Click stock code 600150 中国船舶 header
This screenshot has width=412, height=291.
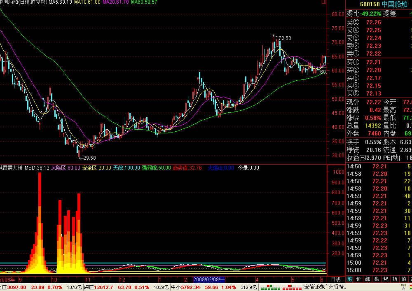pos(384,4)
